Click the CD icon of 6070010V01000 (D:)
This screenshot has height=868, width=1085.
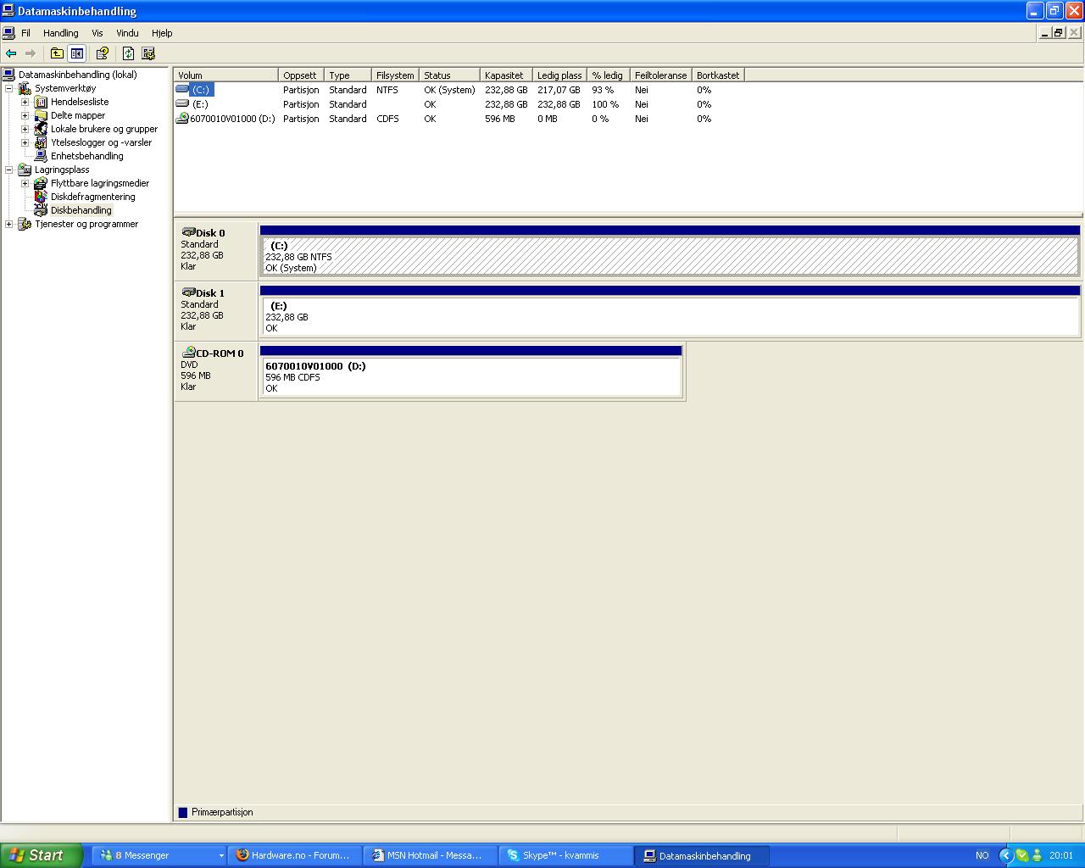182,119
